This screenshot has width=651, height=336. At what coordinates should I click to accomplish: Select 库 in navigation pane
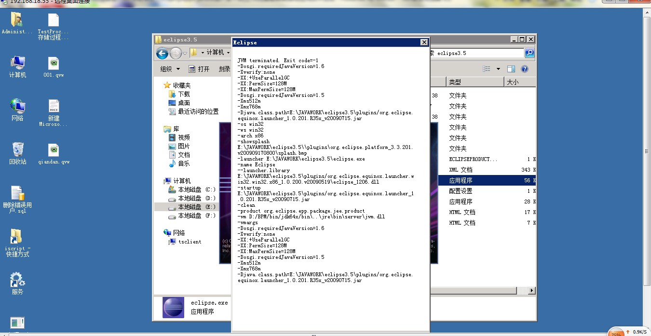click(172, 129)
